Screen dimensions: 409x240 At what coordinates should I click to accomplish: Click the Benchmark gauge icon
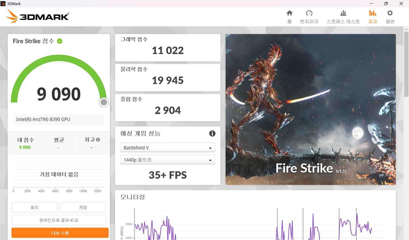click(x=309, y=13)
